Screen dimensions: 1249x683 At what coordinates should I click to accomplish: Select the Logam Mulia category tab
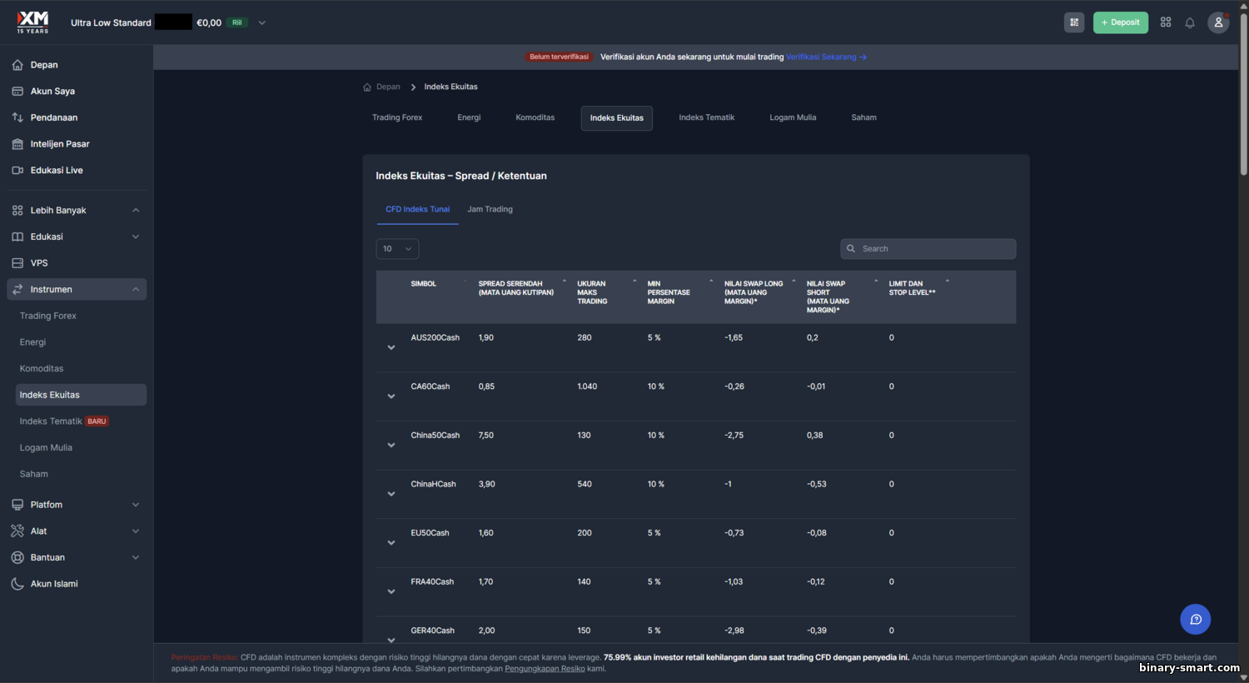[793, 118]
